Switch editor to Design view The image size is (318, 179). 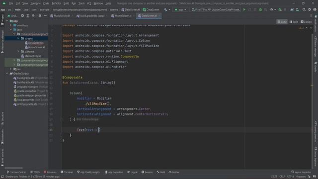306,22
